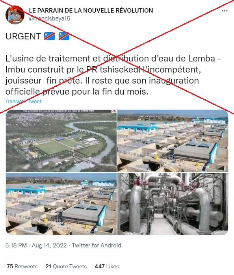Open the tweet's three-dot more menu
234x275 pixels.
point(225,11)
